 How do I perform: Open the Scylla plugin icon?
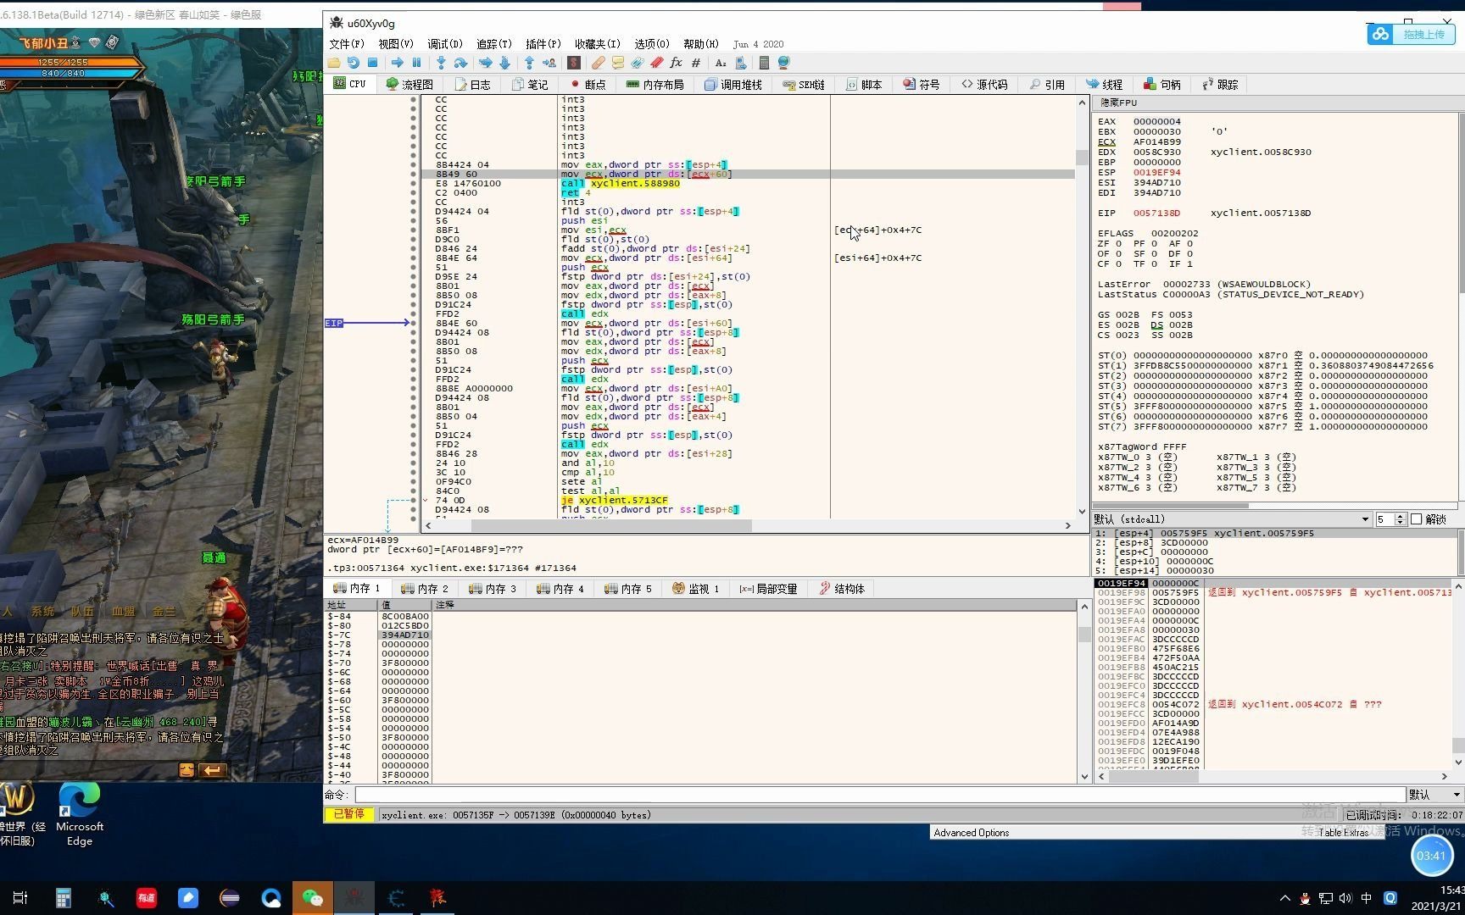pyautogui.click(x=574, y=63)
